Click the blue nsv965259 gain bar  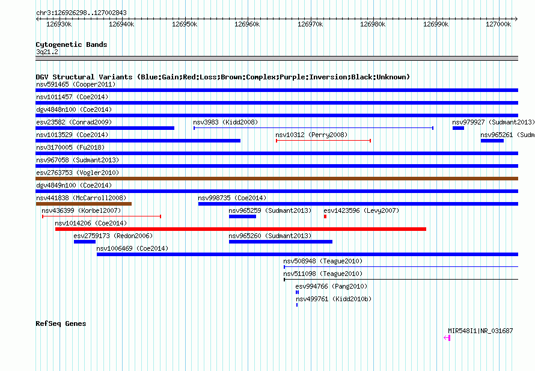(243, 216)
